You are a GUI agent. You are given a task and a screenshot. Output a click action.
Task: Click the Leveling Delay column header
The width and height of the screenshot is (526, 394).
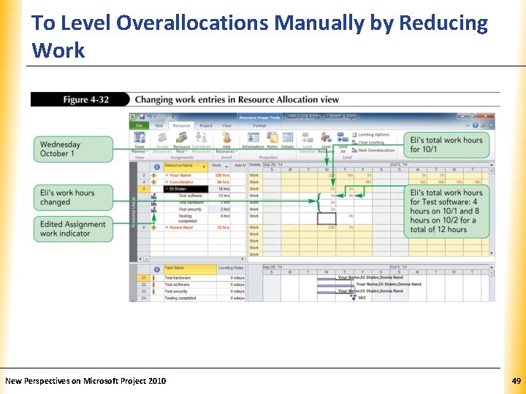[x=231, y=268]
